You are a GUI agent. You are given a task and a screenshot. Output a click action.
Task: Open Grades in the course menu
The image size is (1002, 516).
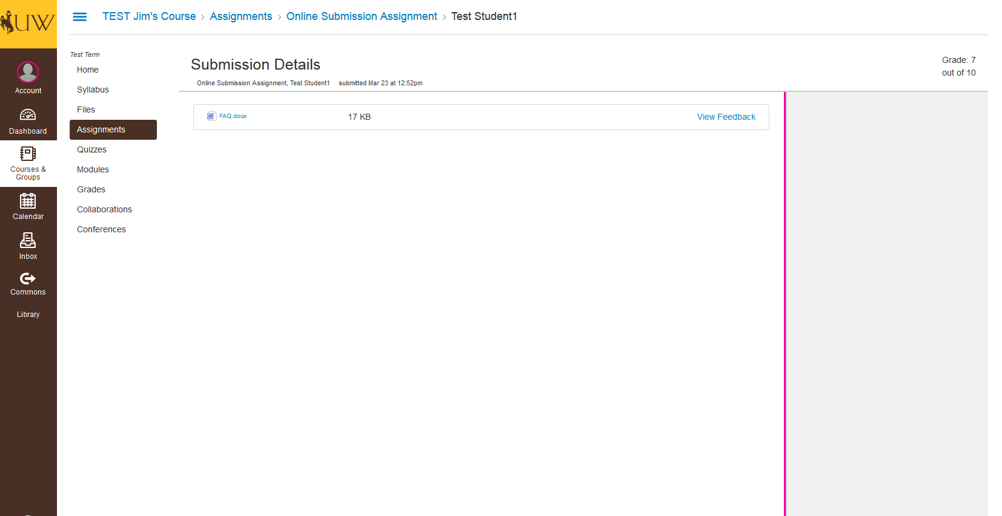(x=91, y=189)
